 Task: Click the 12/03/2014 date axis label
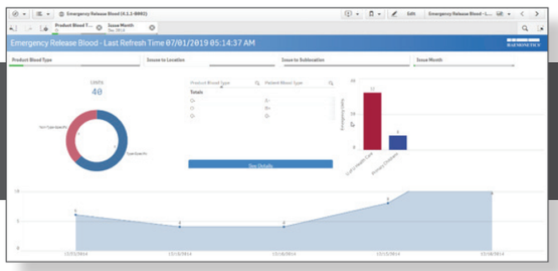(x=75, y=254)
